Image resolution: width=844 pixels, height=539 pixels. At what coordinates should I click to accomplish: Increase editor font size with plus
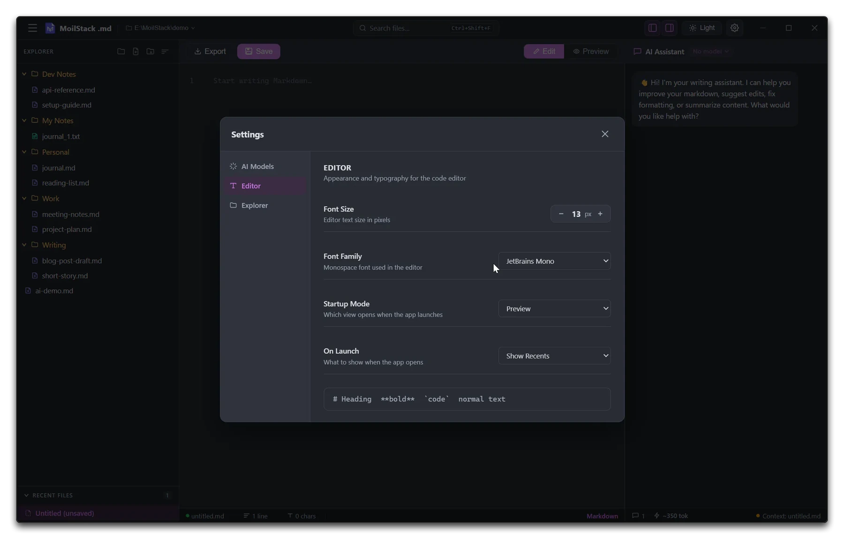[600, 214]
